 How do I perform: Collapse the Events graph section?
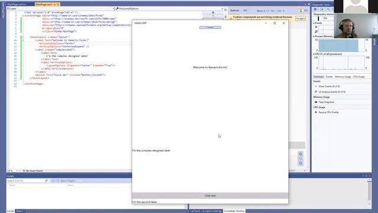point(314,23)
